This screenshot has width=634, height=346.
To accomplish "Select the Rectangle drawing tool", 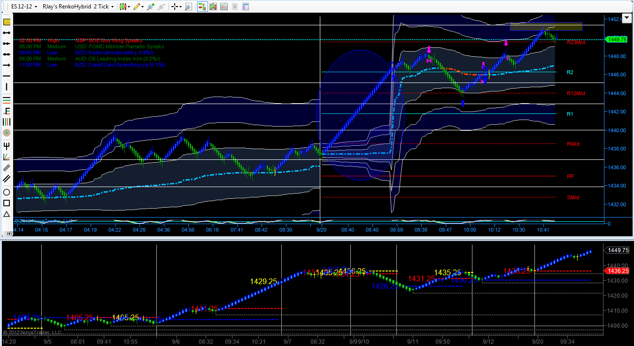I will [x=7, y=203].
